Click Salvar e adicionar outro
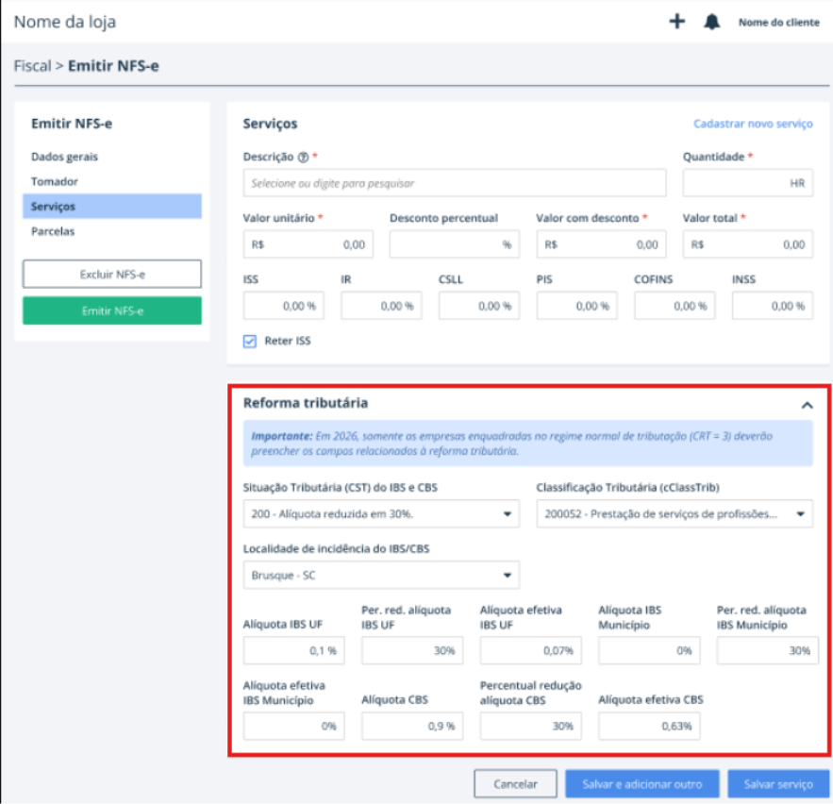This screenshot has height=804, width=833. pos(641,784)
